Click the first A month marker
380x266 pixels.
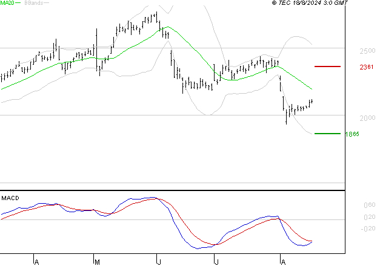pos(36,262)
